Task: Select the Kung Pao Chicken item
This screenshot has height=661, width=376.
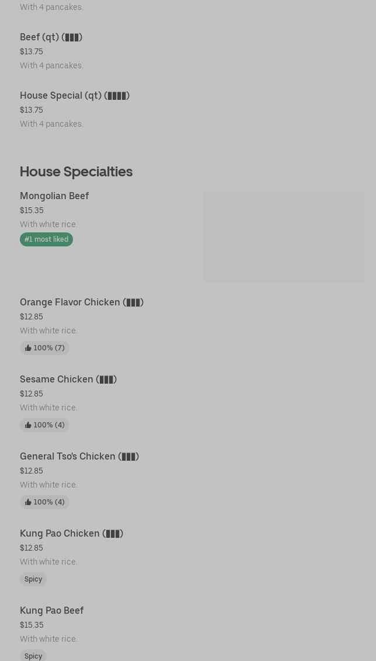Action: 71,534
